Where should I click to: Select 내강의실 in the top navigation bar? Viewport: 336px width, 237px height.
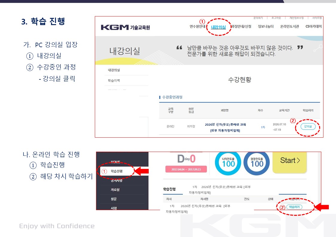click(x=218, y=27)
